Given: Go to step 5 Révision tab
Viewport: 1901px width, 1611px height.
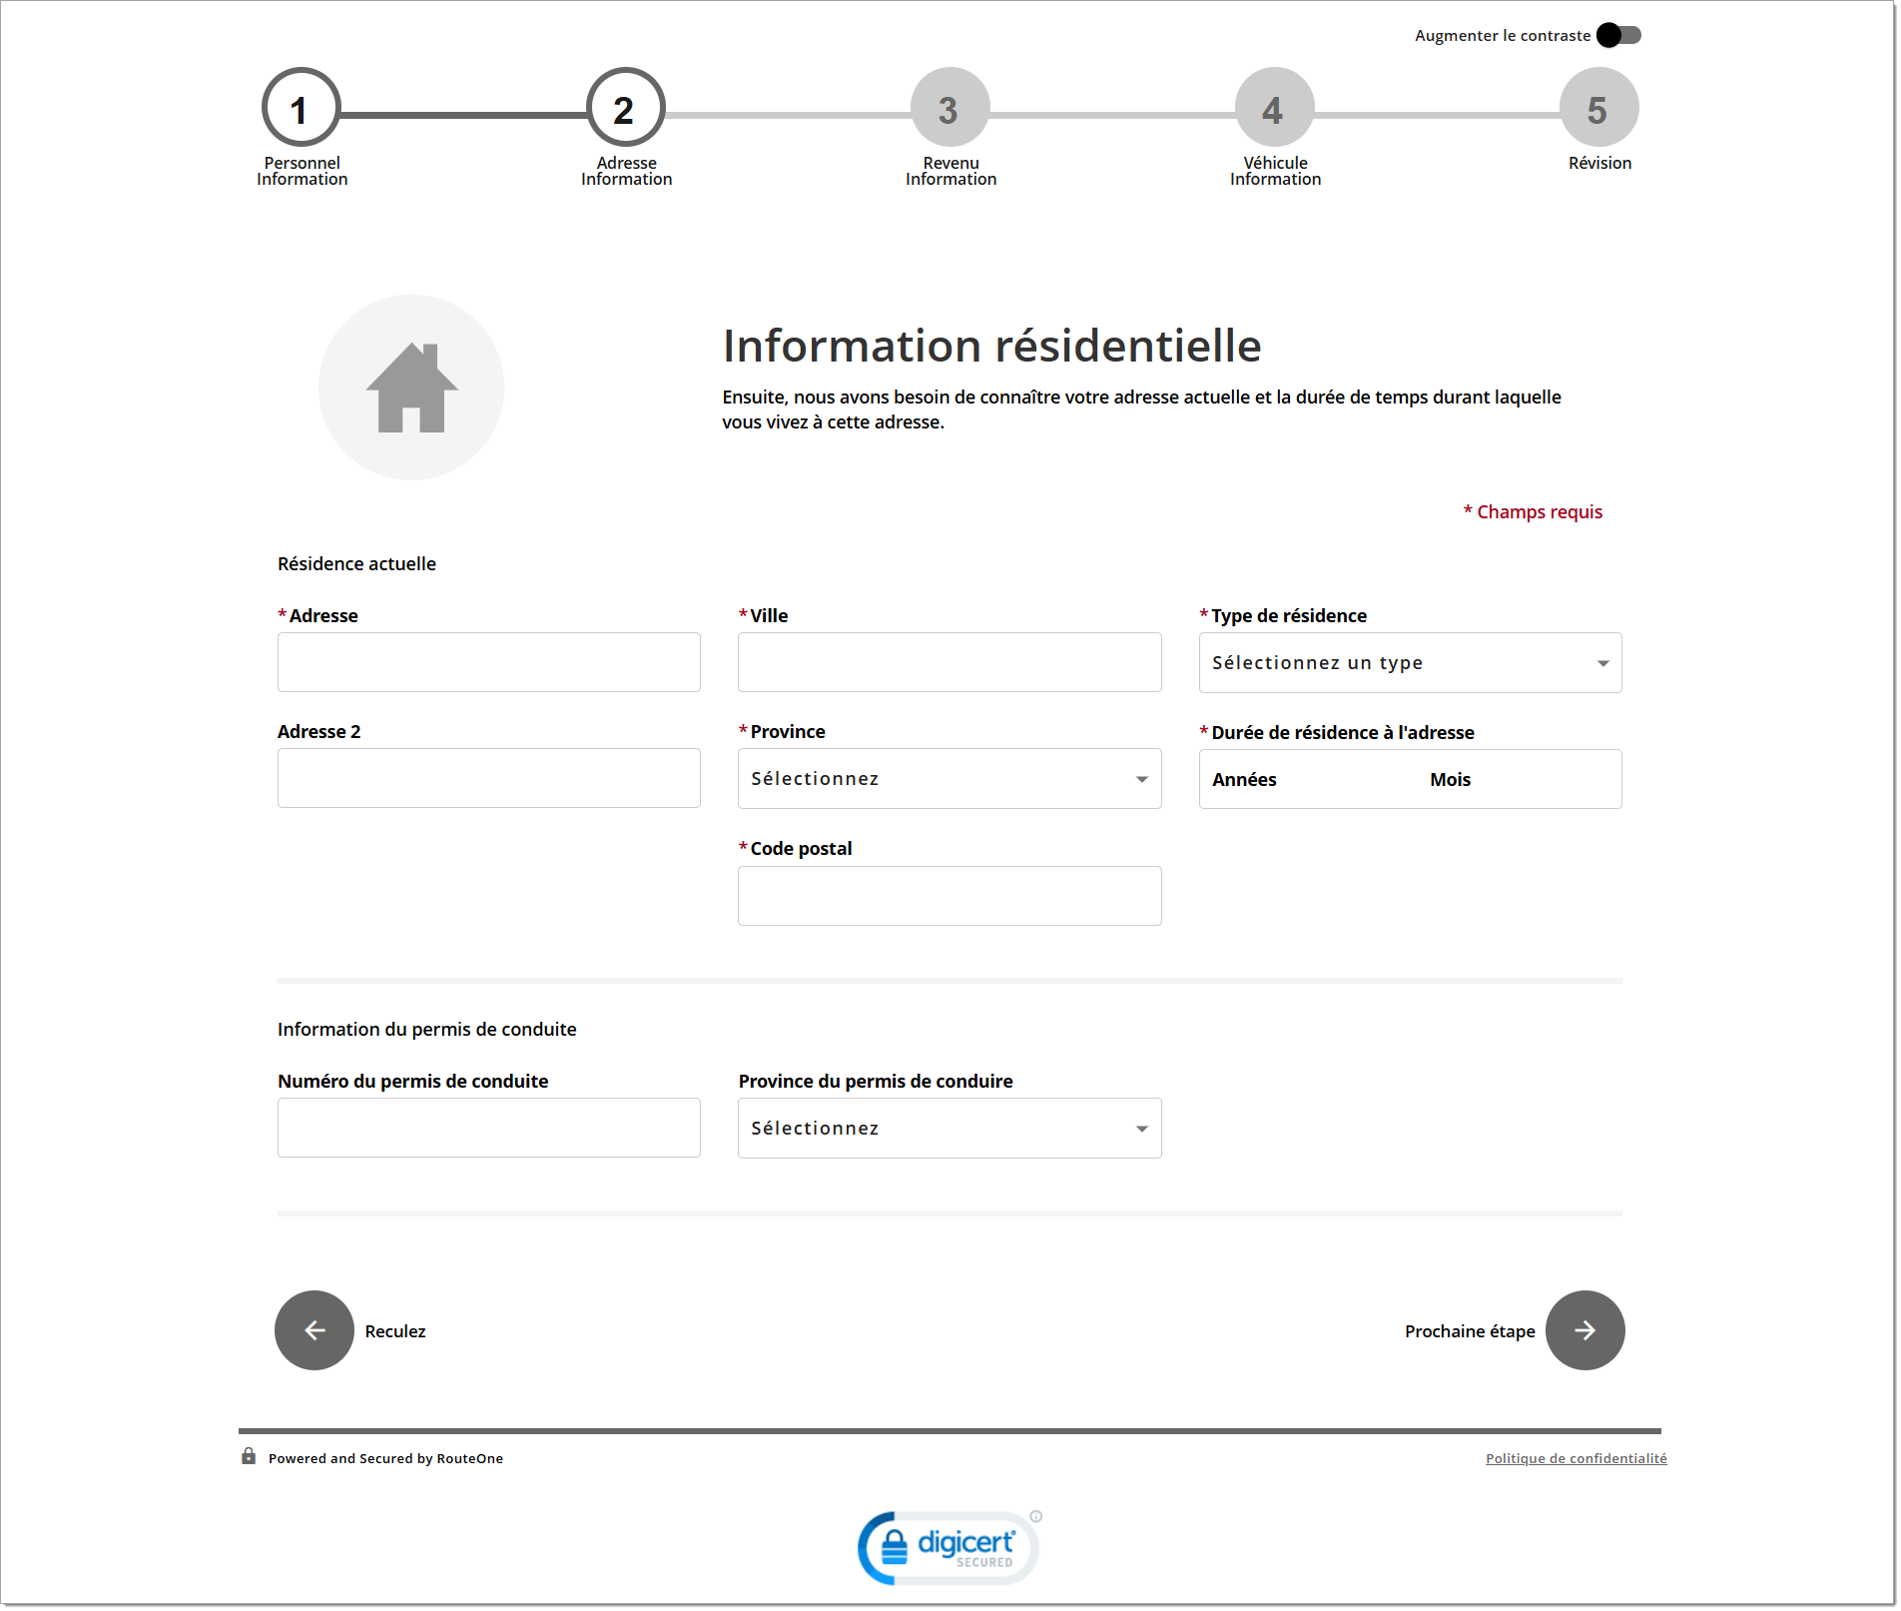Looking at the screenshot, I should [x=1598, y=108].
